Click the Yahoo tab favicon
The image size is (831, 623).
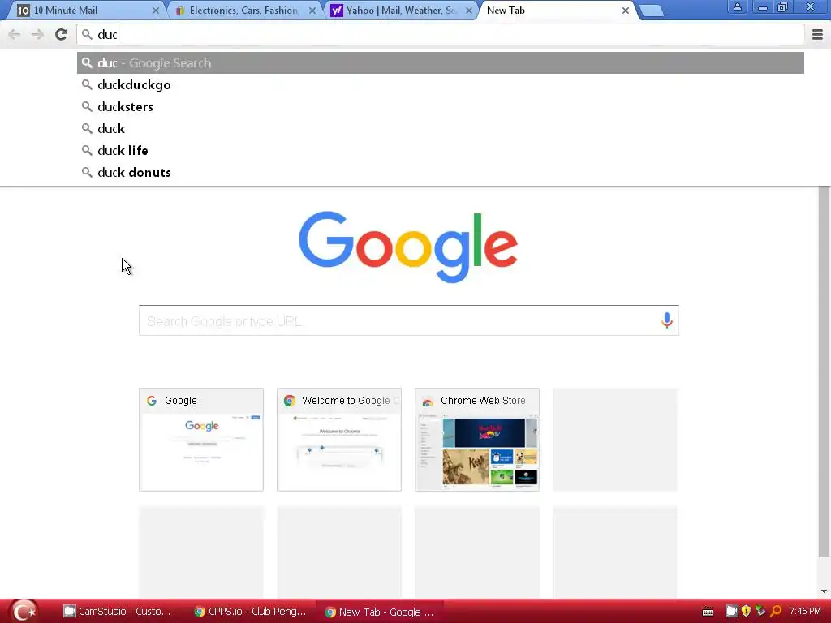point(337,11)
